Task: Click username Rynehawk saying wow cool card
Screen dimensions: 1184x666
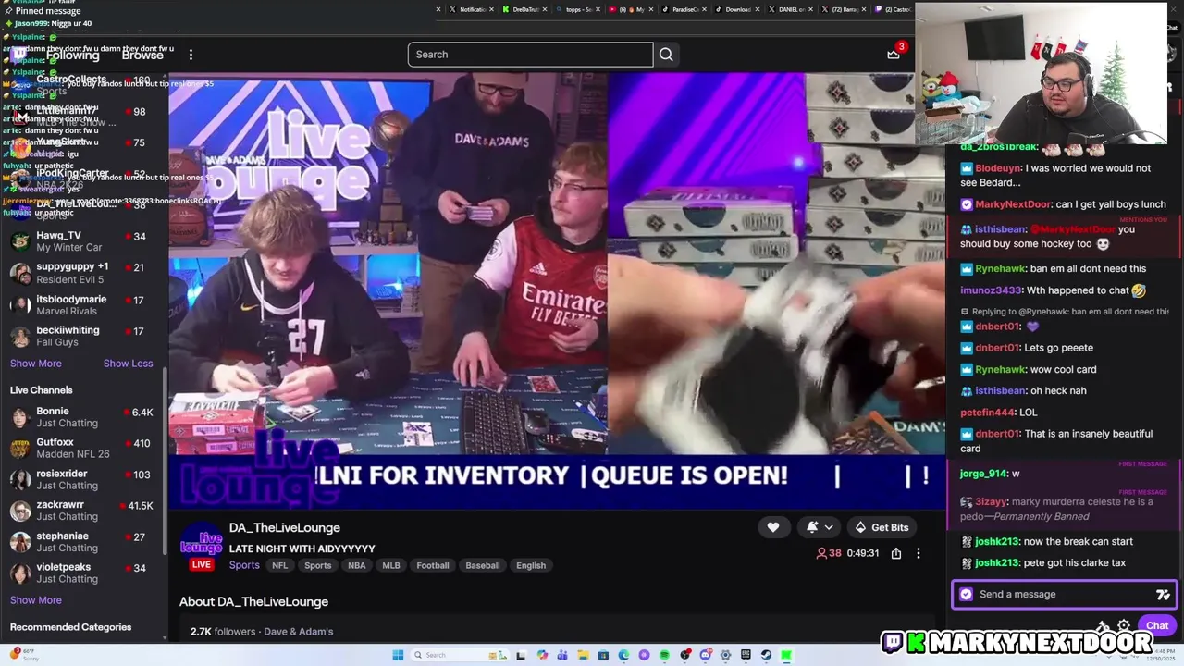Action: click(1000, 369)
